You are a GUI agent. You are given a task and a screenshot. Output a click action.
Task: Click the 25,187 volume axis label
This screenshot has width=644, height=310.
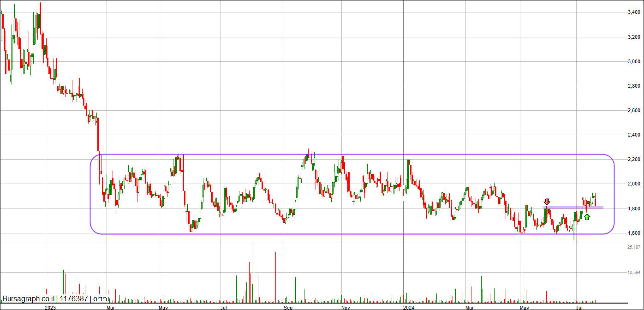click(x=634, y=248)
